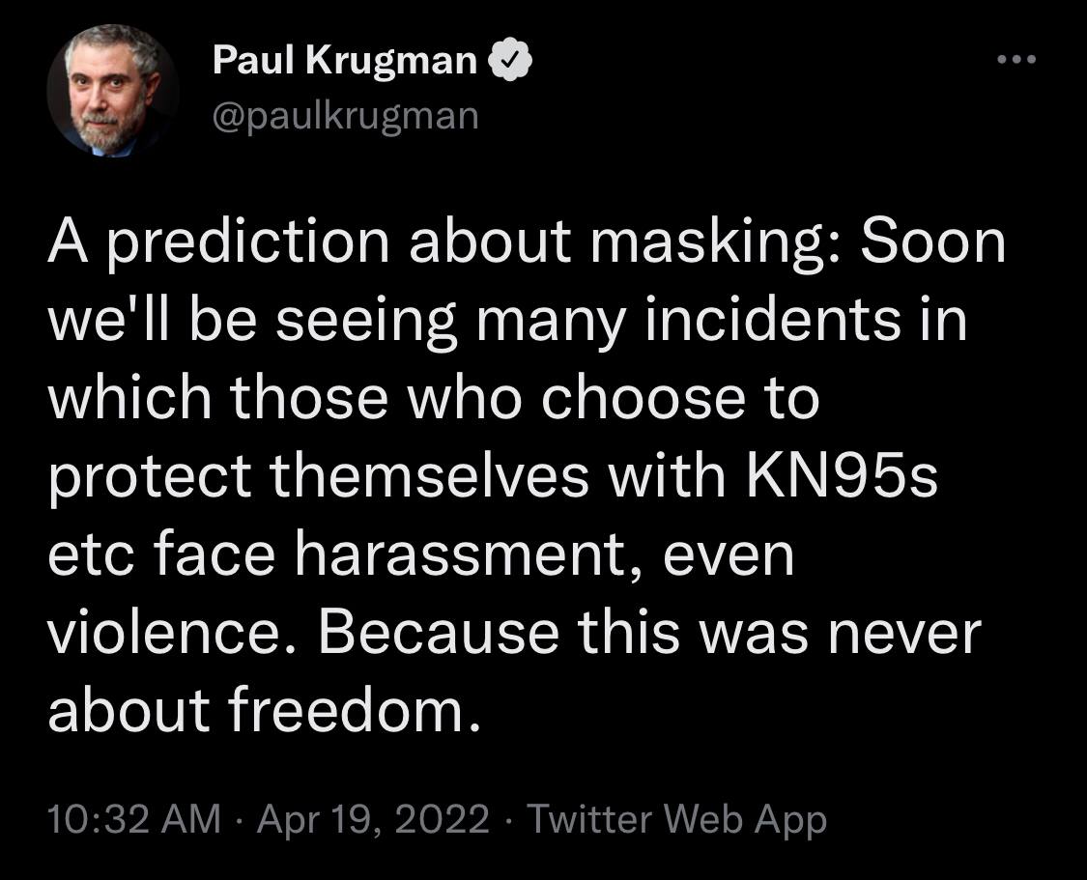This screenshot has width=1087, height=880.
Task: Click the 10:32 AM timestamp
Action: 134,818
